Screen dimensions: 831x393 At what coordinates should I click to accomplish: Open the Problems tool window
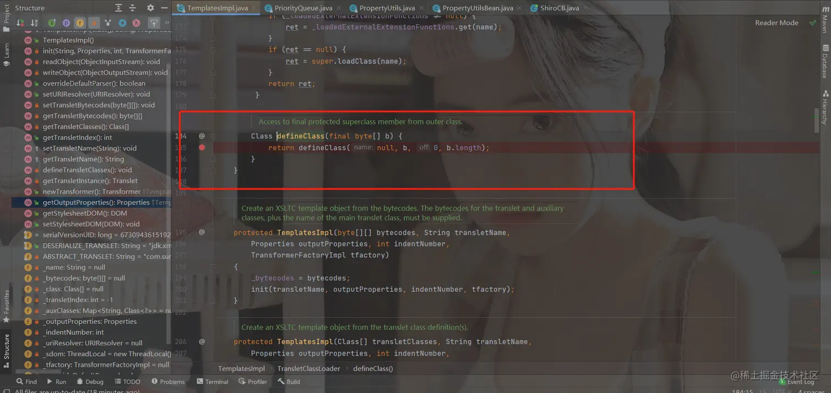[x=168, y=381]
